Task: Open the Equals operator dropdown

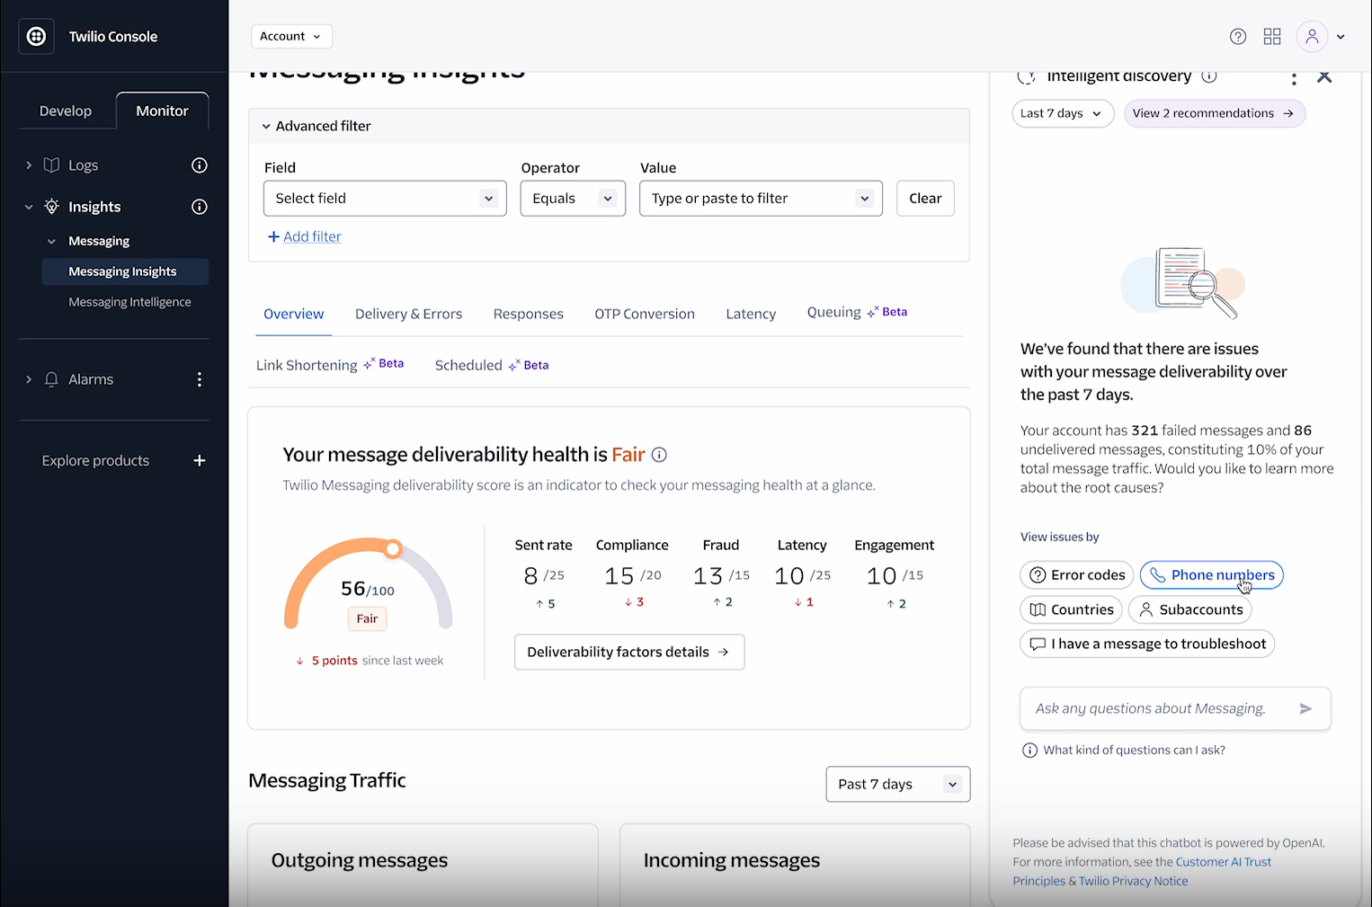Action: tap(573, 199)
